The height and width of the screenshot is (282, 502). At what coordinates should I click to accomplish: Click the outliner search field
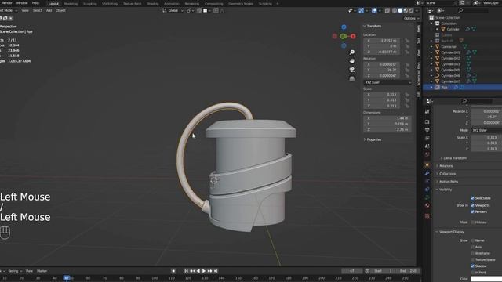pos(473,10)
